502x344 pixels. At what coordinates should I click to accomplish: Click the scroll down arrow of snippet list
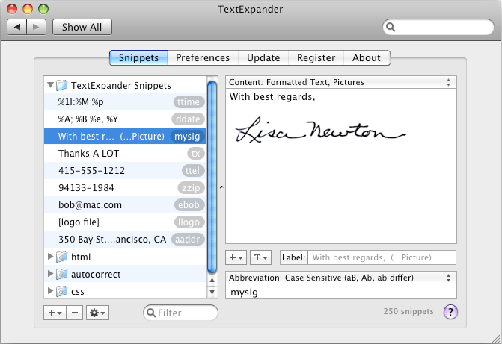pos(212,292)
